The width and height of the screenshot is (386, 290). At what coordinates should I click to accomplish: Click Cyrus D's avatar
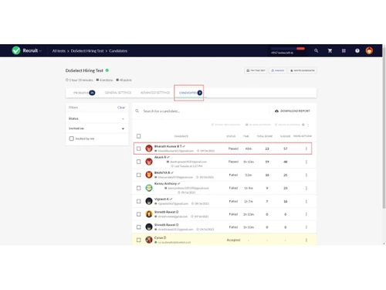149,240
